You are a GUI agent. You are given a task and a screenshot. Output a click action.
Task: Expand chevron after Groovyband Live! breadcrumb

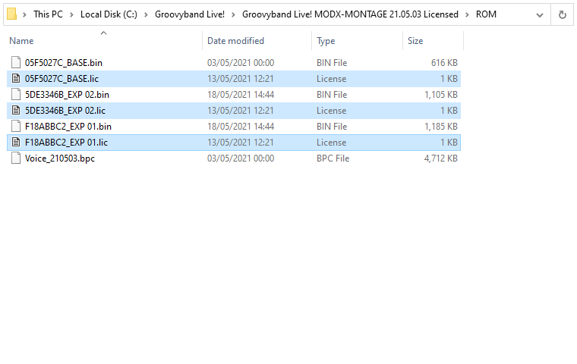click(x=233, y=14)
